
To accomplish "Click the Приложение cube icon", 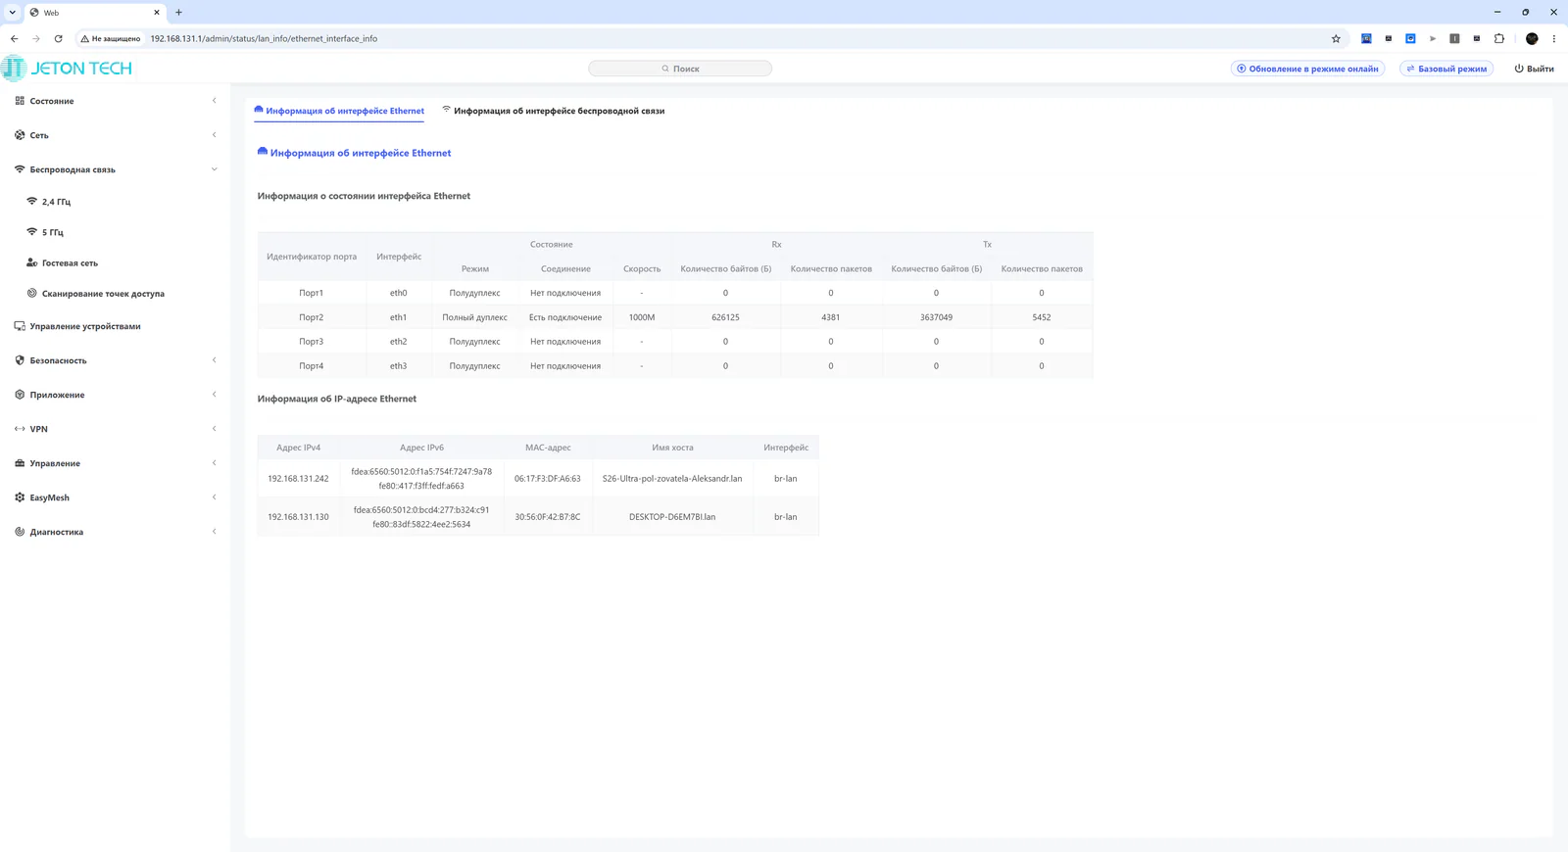I will [x=20, y=395].
